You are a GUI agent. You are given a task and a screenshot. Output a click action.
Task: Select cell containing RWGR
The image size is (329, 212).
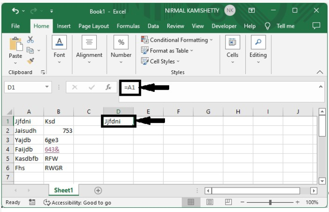(59, 168)
